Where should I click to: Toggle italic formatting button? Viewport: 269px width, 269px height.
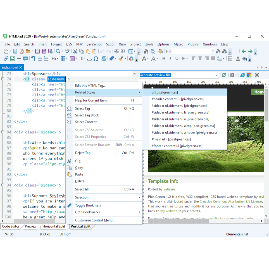(x=170, y=59)
